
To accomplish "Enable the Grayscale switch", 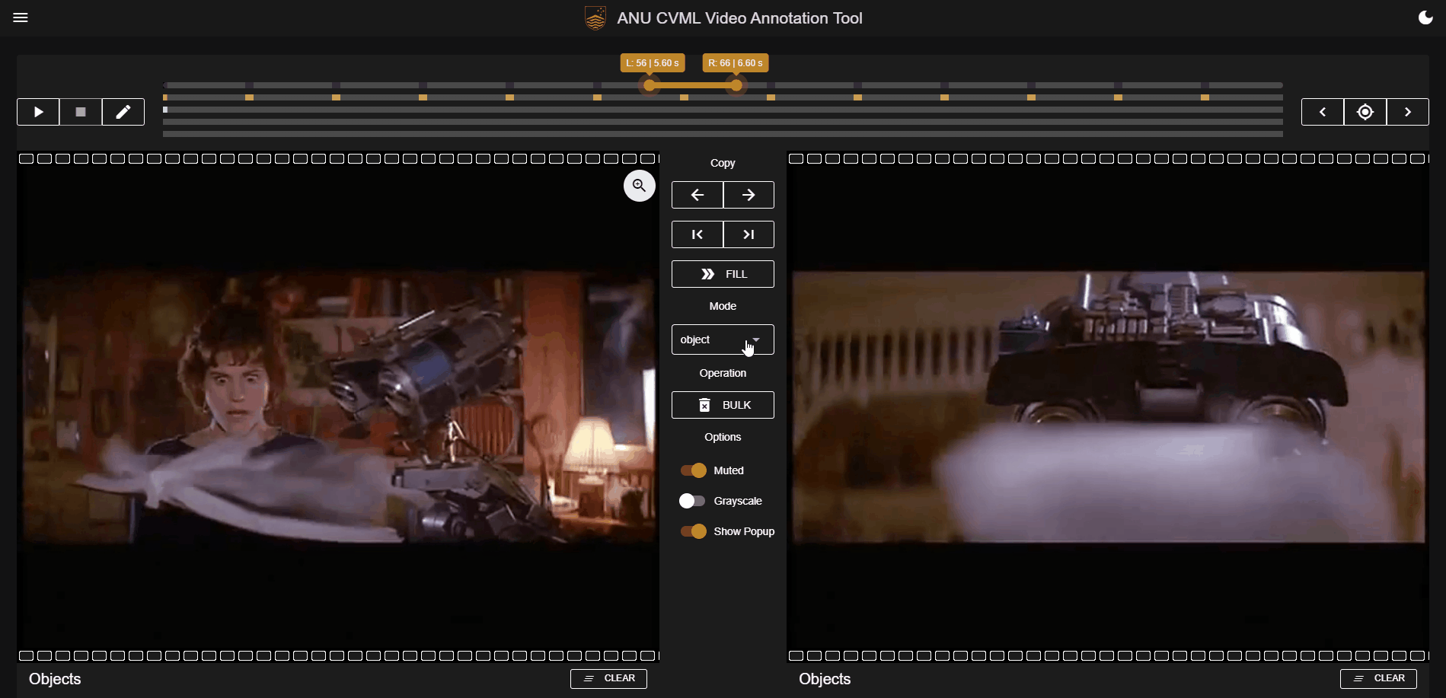I will click(x=692, y=501).
